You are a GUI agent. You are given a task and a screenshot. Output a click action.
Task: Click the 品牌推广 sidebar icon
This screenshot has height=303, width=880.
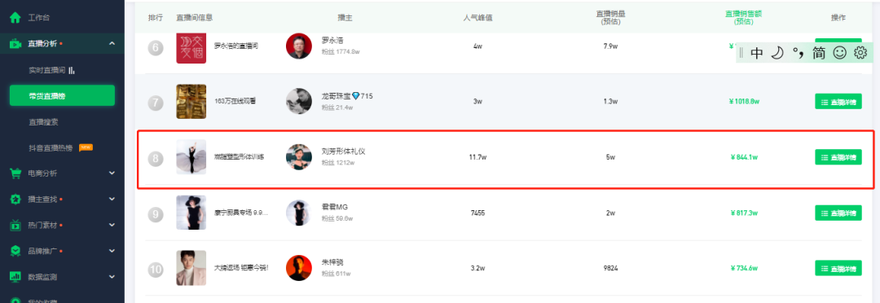[x=15, y=251]
